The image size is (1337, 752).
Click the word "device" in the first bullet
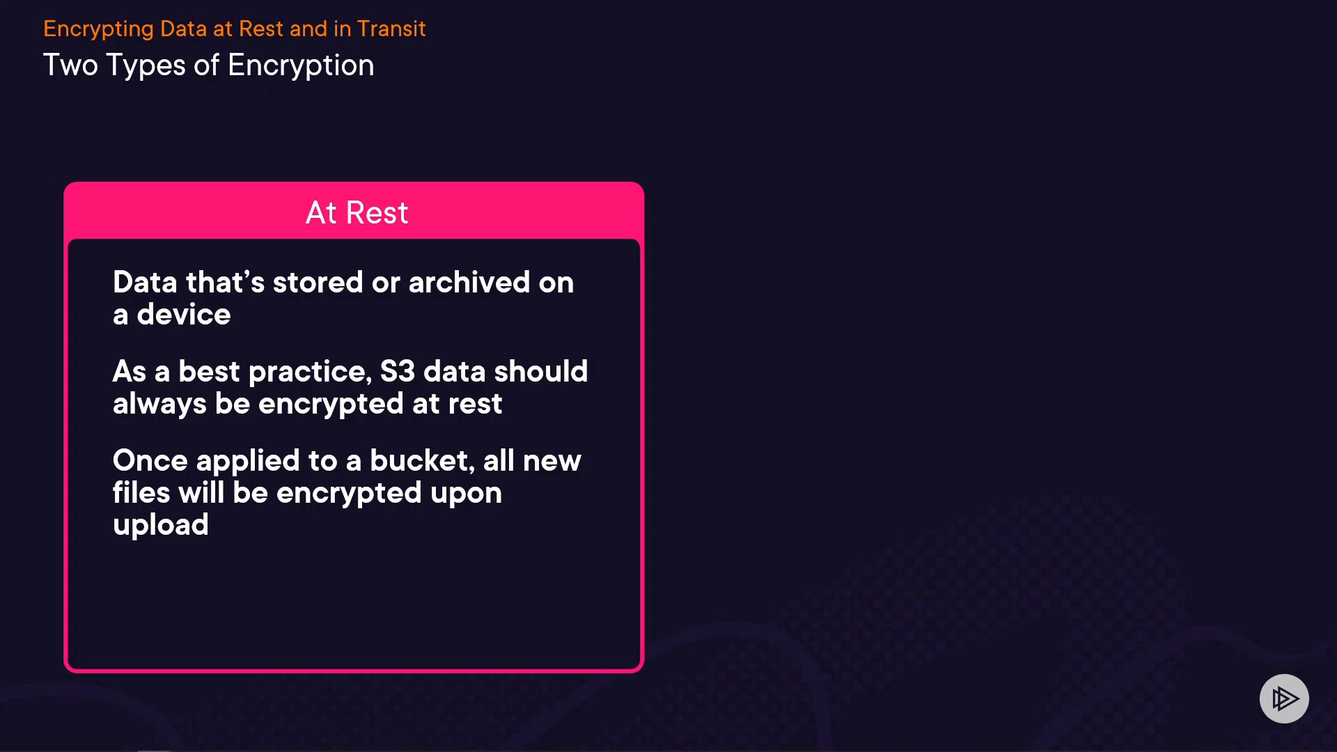183,314
